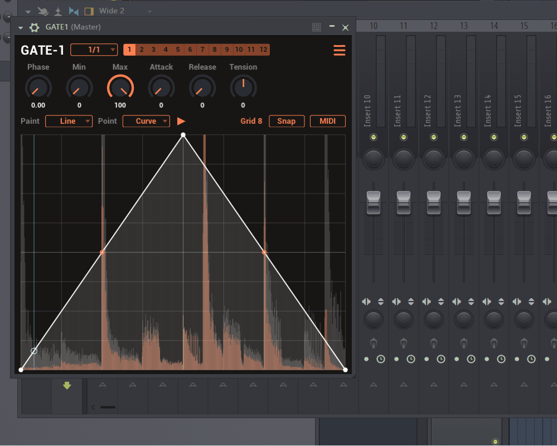Click swap channels icon on Insert 10
This screenshot has width=557, height=446.
coord(366,302)
